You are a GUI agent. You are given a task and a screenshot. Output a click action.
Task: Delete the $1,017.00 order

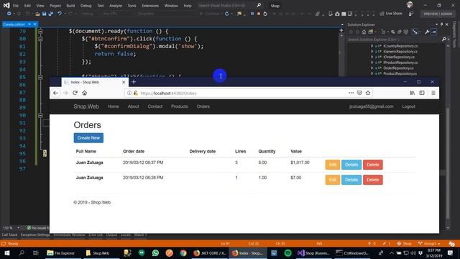372,165
